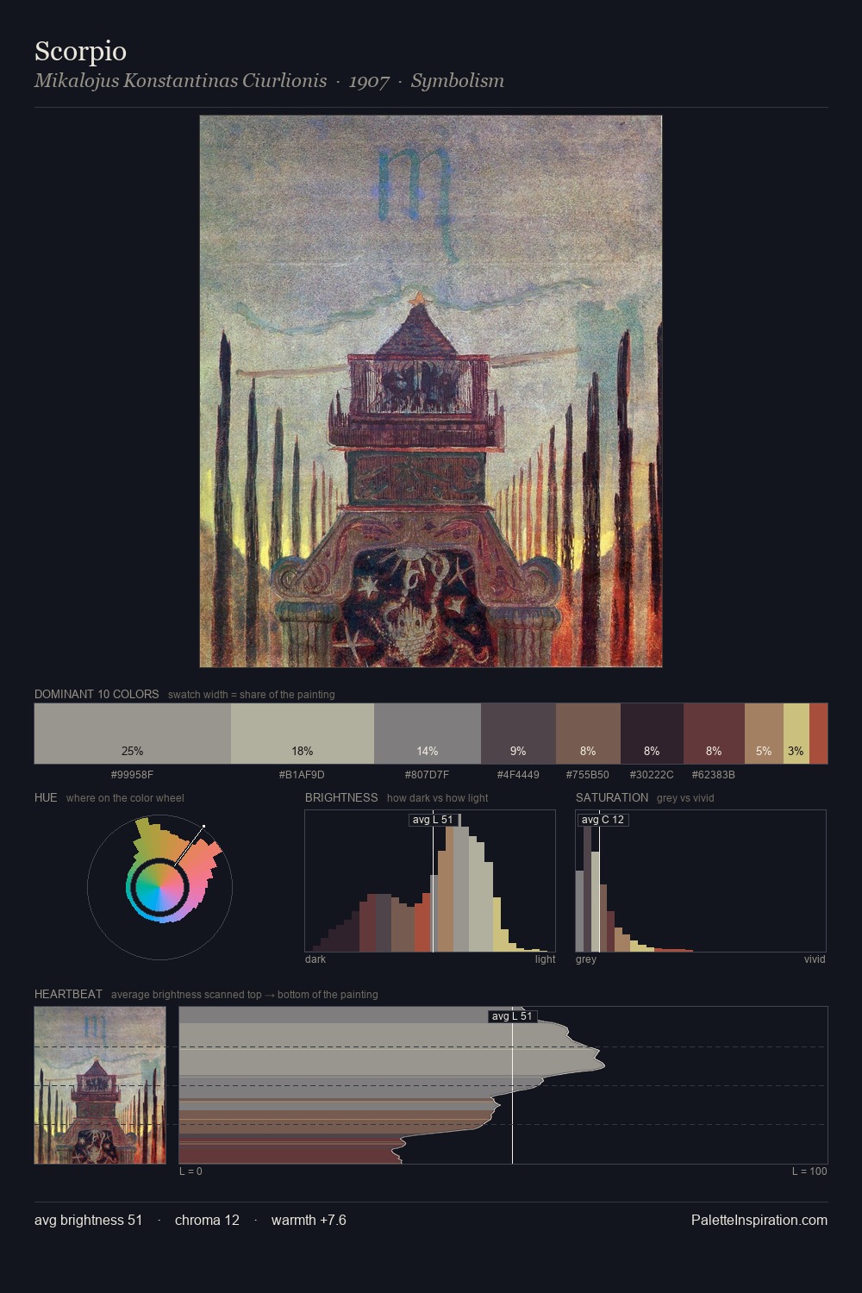862x1293 pixels.
Task: Click the hue color wheel center
Action: (159, 887)
